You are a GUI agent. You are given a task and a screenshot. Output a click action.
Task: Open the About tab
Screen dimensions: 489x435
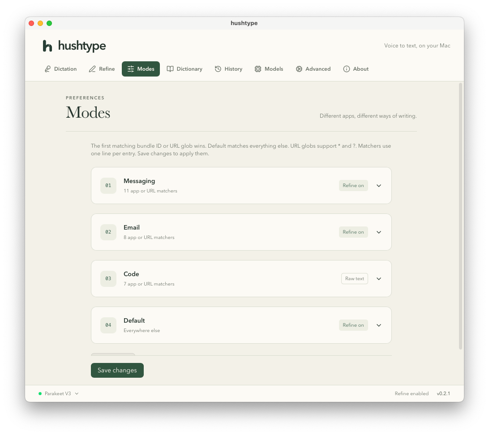point(356,69)
